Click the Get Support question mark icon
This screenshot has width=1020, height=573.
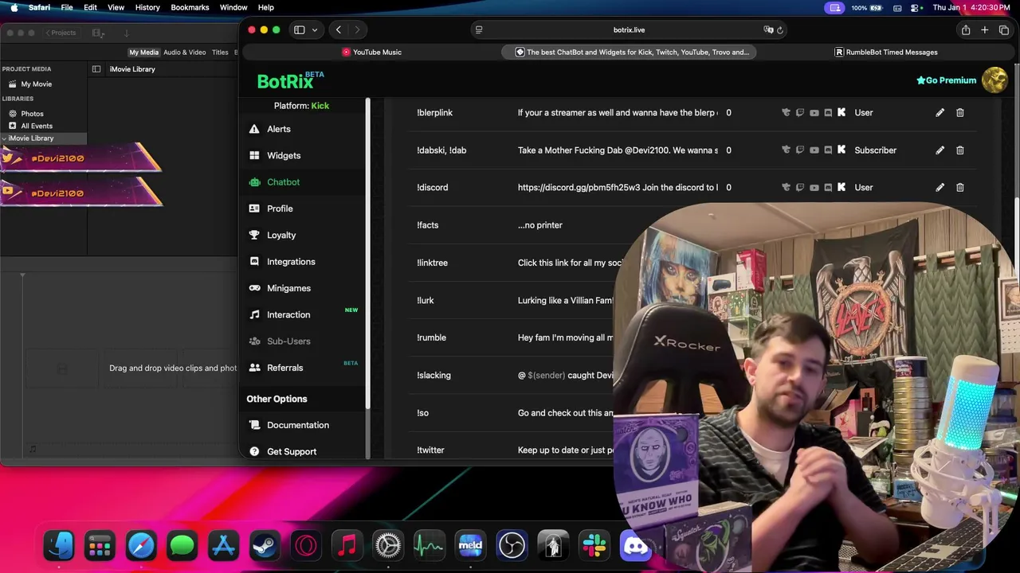point(254,451)
